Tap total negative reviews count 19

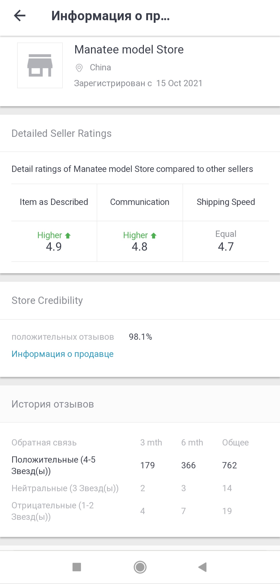coord(227,511)
